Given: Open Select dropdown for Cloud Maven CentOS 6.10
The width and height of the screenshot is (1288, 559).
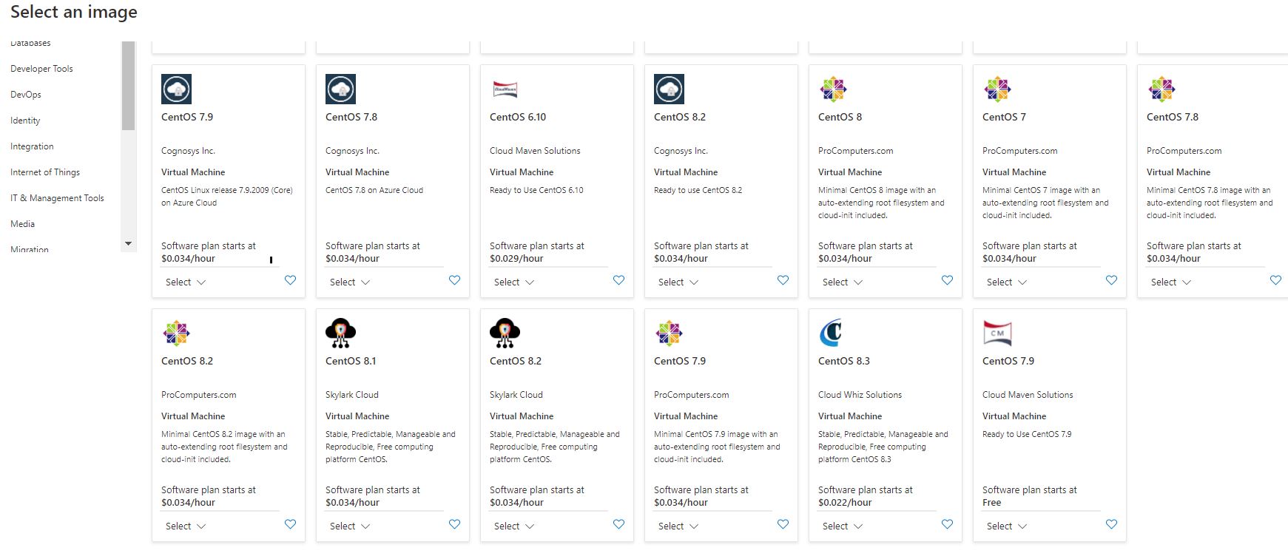Looking at the screenshot, I should 514,282.
